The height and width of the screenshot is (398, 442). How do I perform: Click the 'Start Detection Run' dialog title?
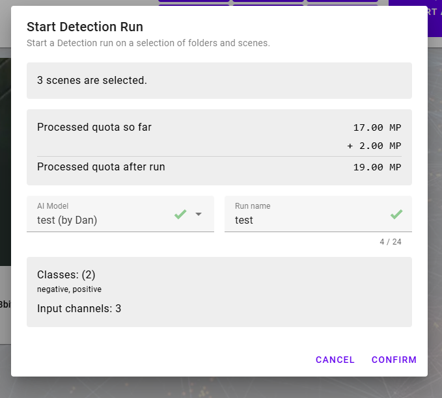[x=85, y=27]
